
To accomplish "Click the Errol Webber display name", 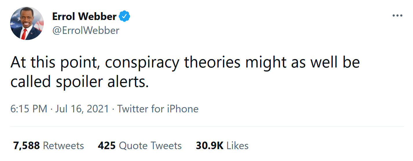I will coord(84,17).
